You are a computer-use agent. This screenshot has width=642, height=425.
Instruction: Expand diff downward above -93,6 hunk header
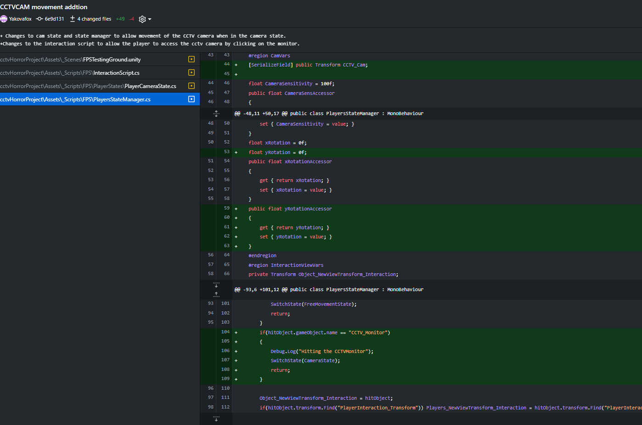(216, 285)
